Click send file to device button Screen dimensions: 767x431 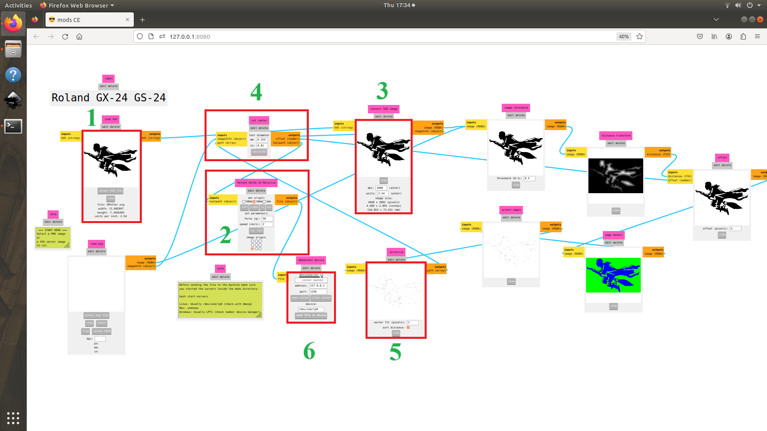pyautogui.click(x=311, y=315)
